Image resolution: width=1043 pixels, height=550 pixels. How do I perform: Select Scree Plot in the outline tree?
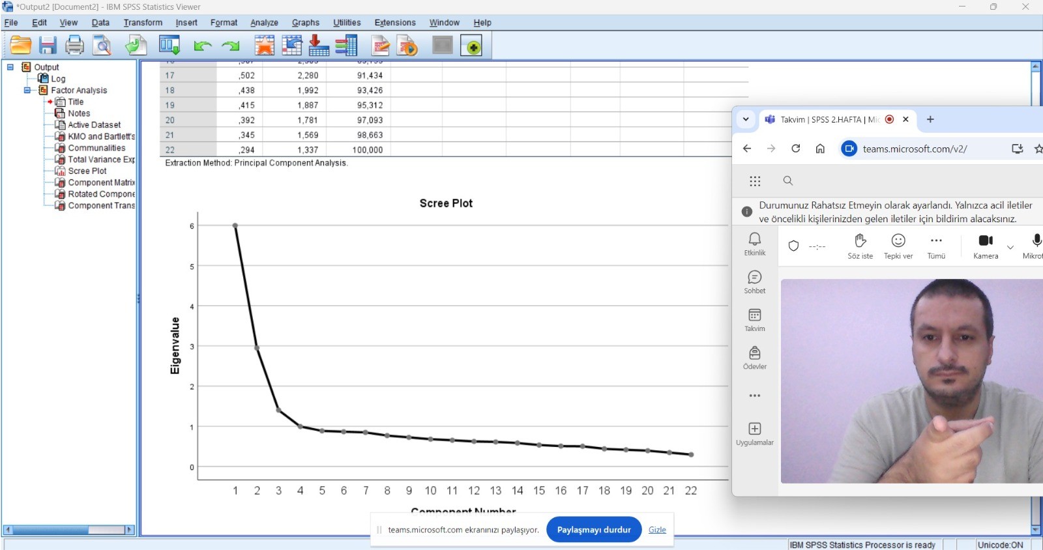pyautogui.click(x=87, y=171)
